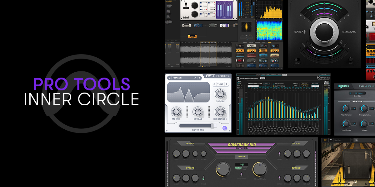375x187 pixels.
Task: Click the Pitch Variation knob in Antares
Action: point(346,108)
